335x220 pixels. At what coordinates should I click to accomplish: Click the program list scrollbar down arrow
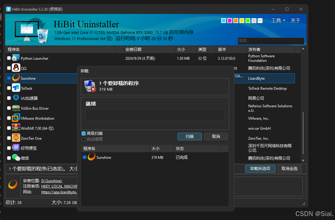click(x=303, y=161)
